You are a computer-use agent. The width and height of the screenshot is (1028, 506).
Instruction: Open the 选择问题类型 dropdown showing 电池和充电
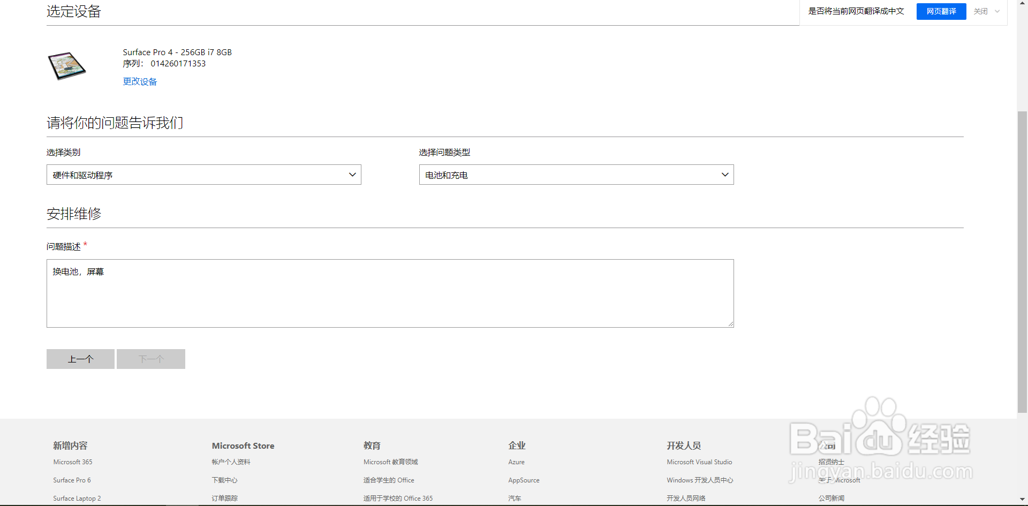(x=576, y=175)
